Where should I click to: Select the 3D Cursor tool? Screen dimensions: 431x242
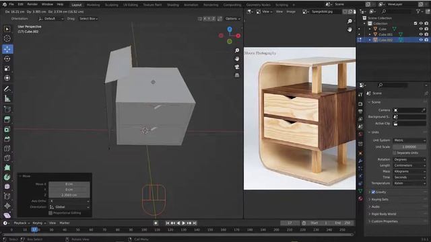click(x=7, y=38)
